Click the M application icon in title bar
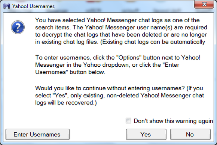 (x=7, y=6)
